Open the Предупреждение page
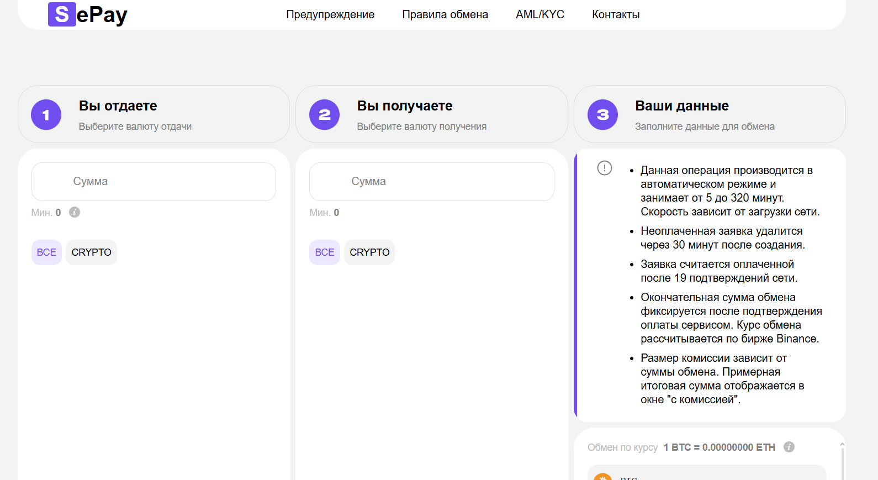This screenshot has height=480, width=878. 330,14
